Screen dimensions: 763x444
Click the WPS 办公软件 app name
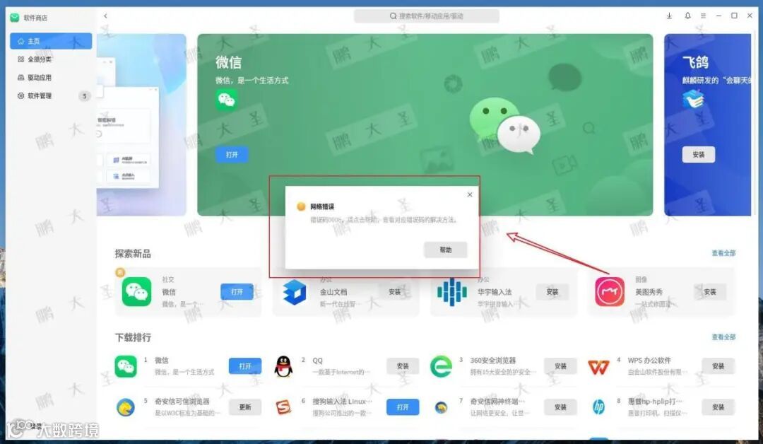649,361
